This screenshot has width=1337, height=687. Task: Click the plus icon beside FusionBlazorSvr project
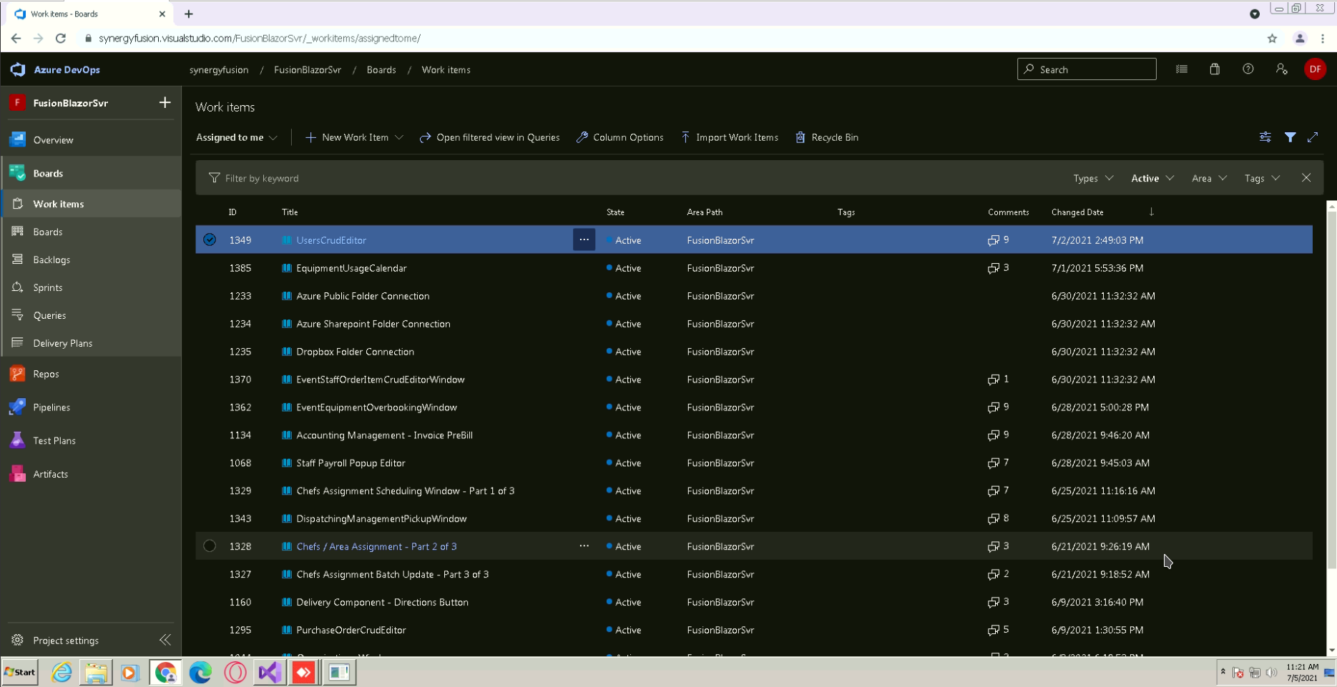(165, 103)
